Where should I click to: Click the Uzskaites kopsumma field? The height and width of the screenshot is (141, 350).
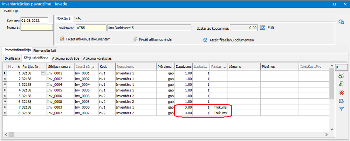click(244, 28)
